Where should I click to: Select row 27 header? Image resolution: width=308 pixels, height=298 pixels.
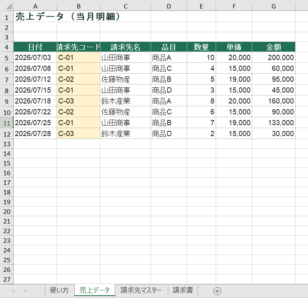click(x=7, y=279)
